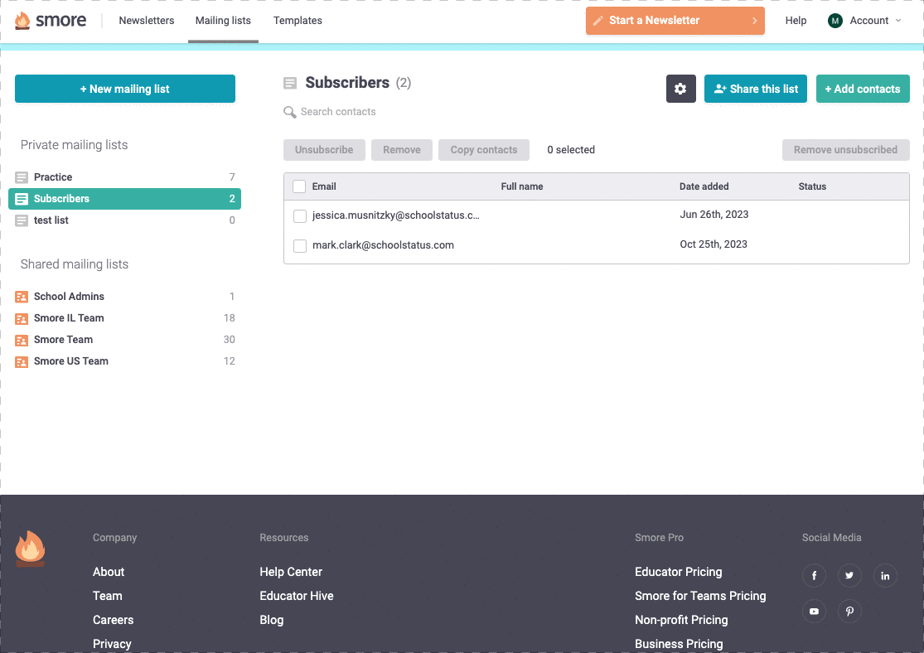Open the Educator Hive footer link
The height and width of the screenshot is (653, 924).
click(x=297, y=596)
